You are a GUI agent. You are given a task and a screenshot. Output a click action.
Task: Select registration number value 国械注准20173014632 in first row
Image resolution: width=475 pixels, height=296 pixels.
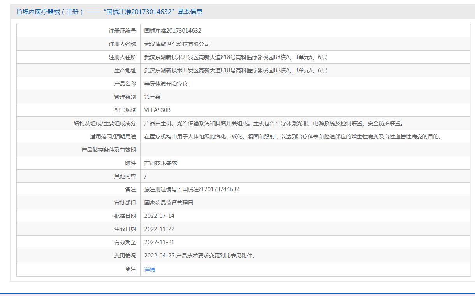172,31
